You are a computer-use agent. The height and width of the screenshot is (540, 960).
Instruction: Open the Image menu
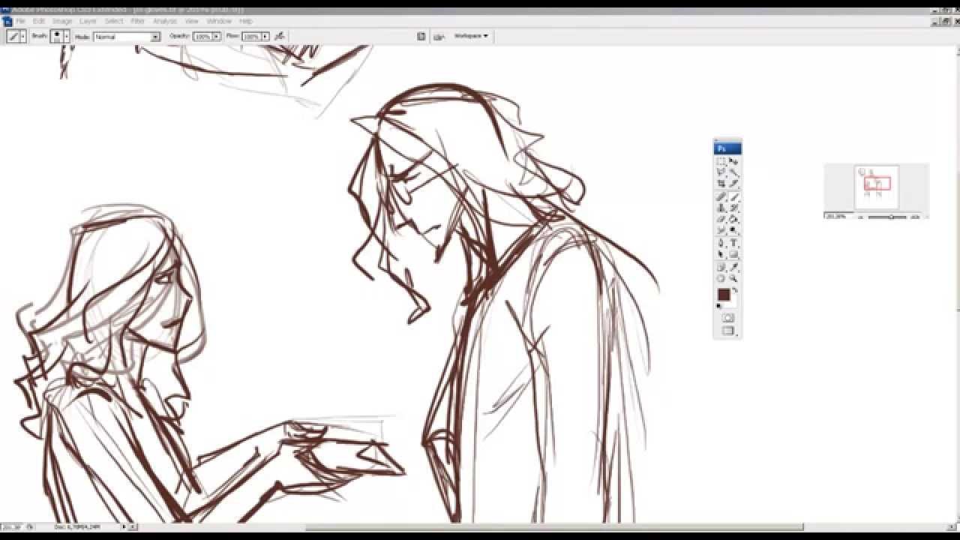63,21
